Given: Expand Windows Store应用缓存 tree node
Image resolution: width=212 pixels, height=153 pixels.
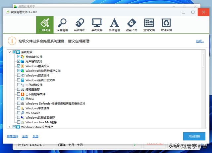Looking at the screenshot, I should click(10, 127).
